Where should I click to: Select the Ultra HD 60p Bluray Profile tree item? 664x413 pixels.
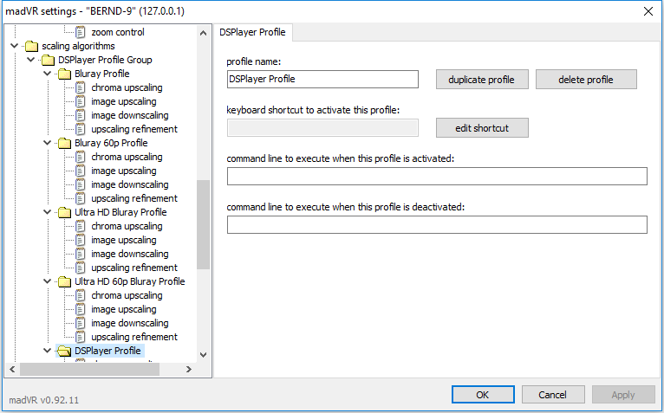pyautogui.click(x=130, y=281)
